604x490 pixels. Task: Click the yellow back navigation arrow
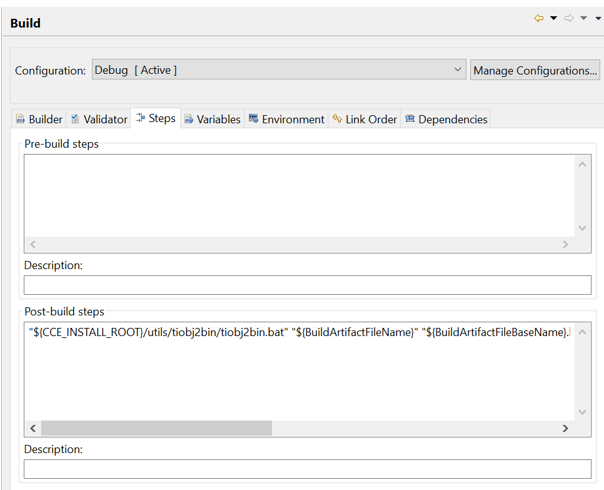click(538, 19)
